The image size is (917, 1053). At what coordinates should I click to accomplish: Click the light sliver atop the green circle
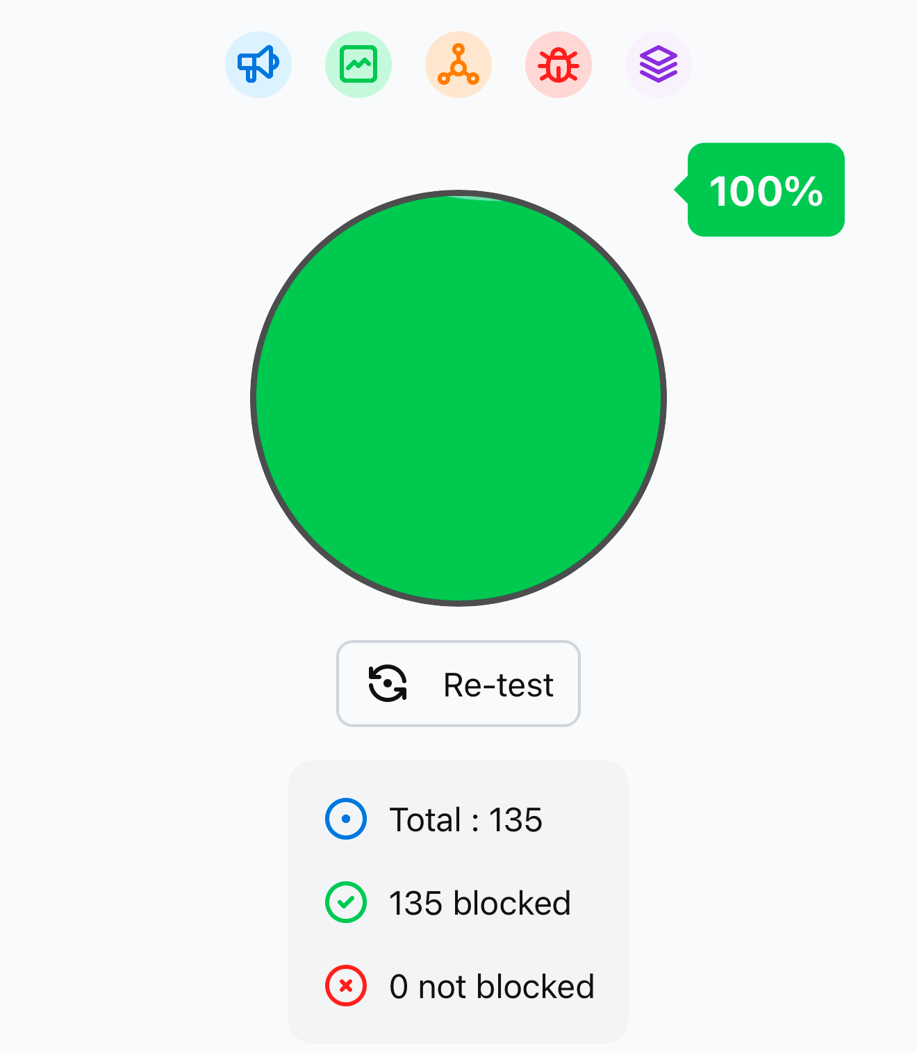point(479,198)
